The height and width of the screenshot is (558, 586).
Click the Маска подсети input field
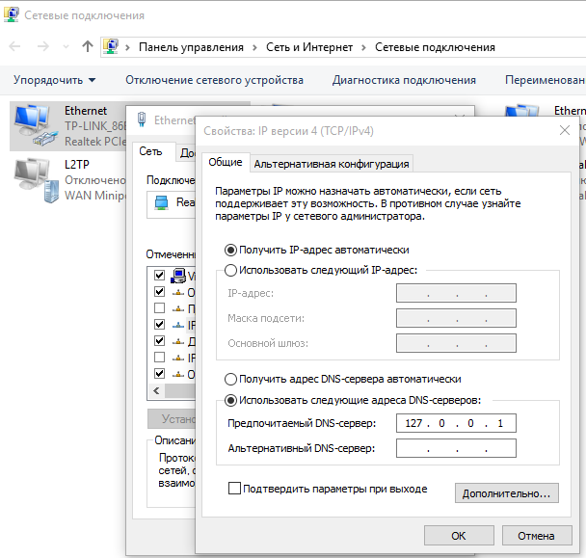pos(456,318)
